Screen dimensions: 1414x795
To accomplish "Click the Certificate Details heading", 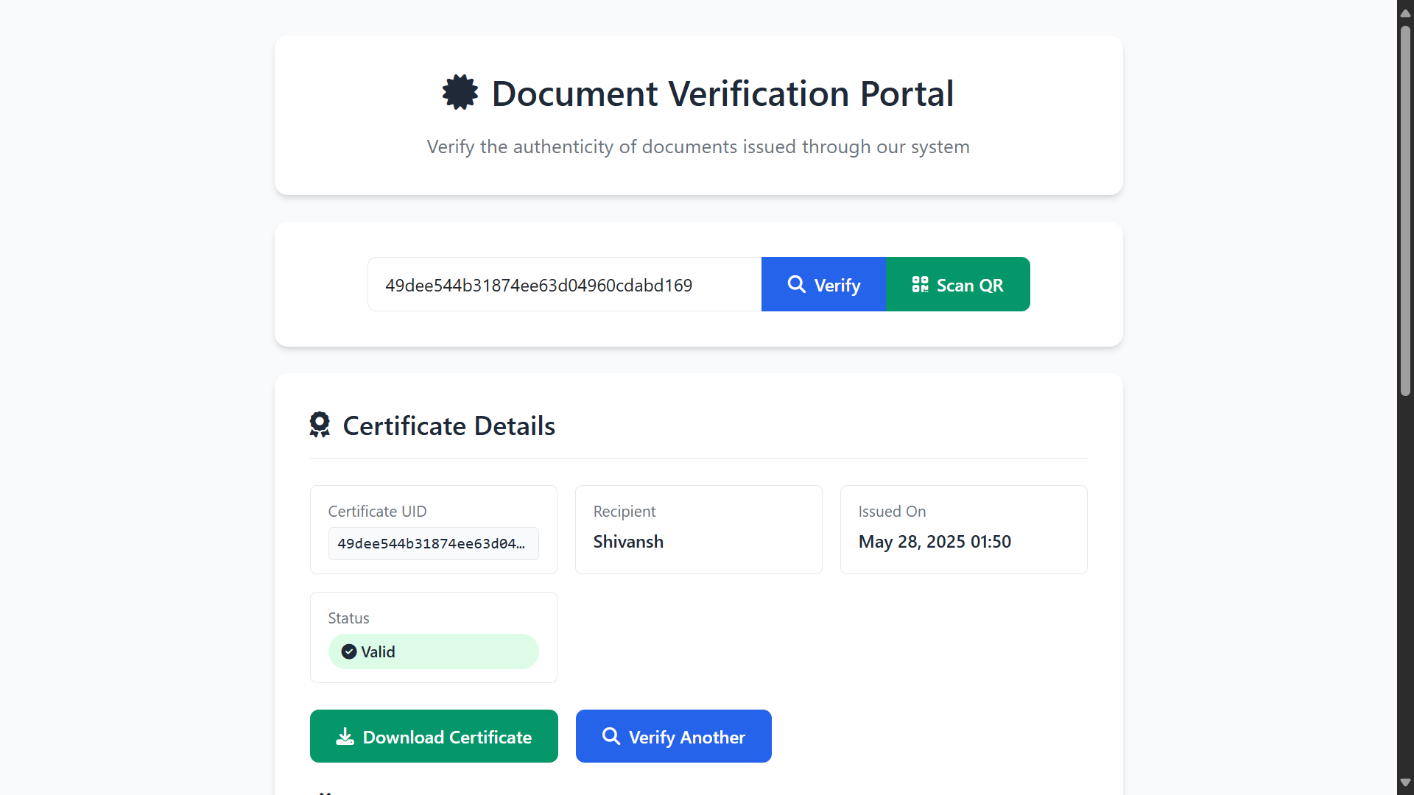I will tap(449, 425).
